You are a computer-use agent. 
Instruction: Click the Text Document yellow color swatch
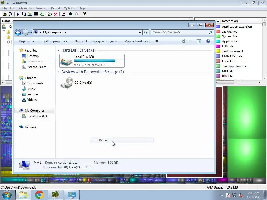[x=218, y=51]
